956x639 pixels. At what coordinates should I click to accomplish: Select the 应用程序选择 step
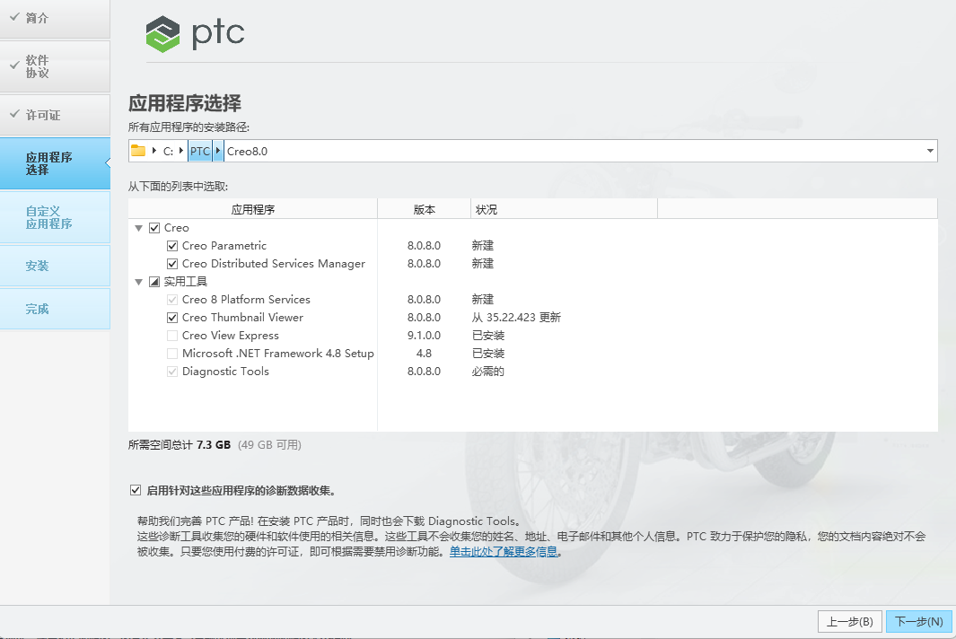point(55,163)
